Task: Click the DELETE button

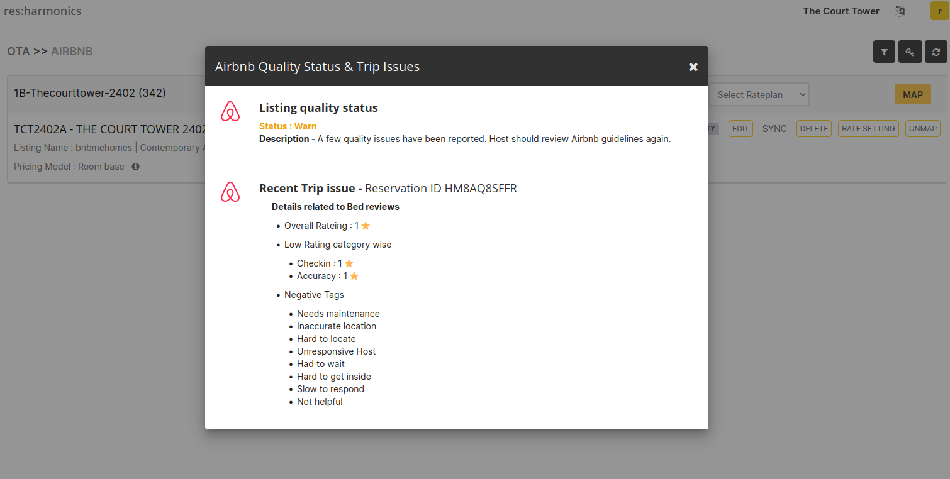Action: 814,129
